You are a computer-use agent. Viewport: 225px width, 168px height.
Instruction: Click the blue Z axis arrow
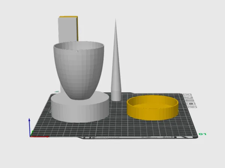pos(29,127)
